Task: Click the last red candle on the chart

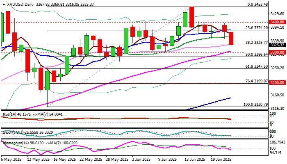Action: (231, 39)
